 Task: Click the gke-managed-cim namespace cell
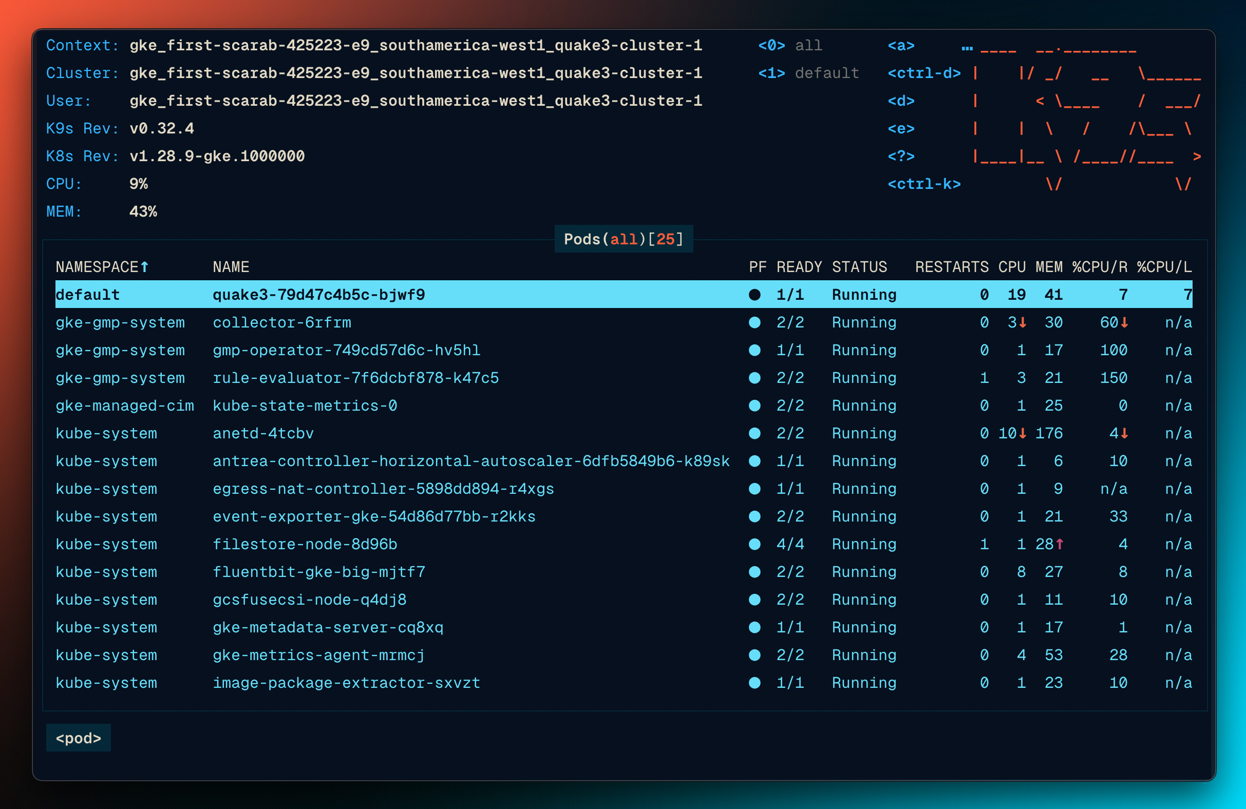click(x=125, y=406)
